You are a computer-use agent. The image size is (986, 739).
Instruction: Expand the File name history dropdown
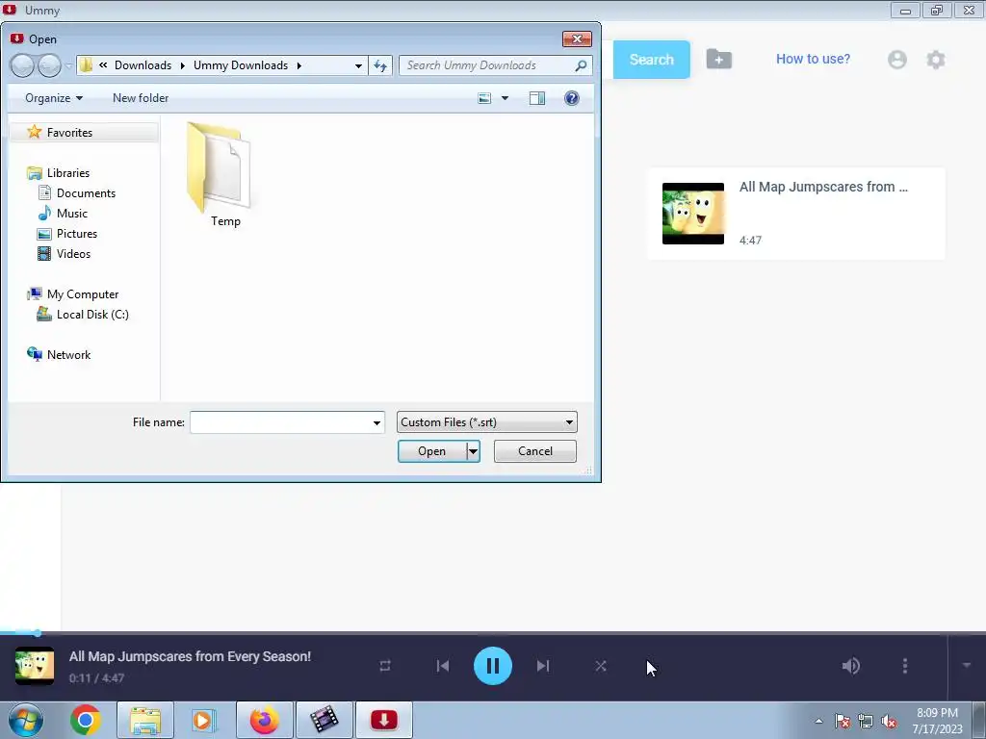376,422
